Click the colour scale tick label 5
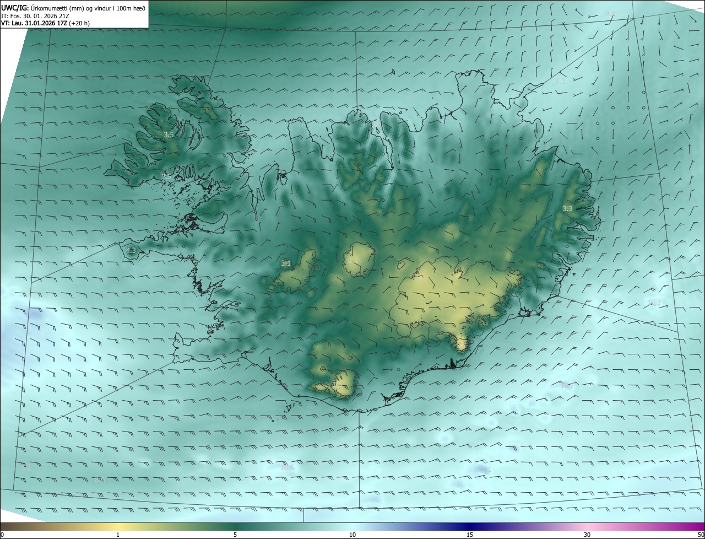705x539 pixels. pyautogui.click(x=235, y=535)
